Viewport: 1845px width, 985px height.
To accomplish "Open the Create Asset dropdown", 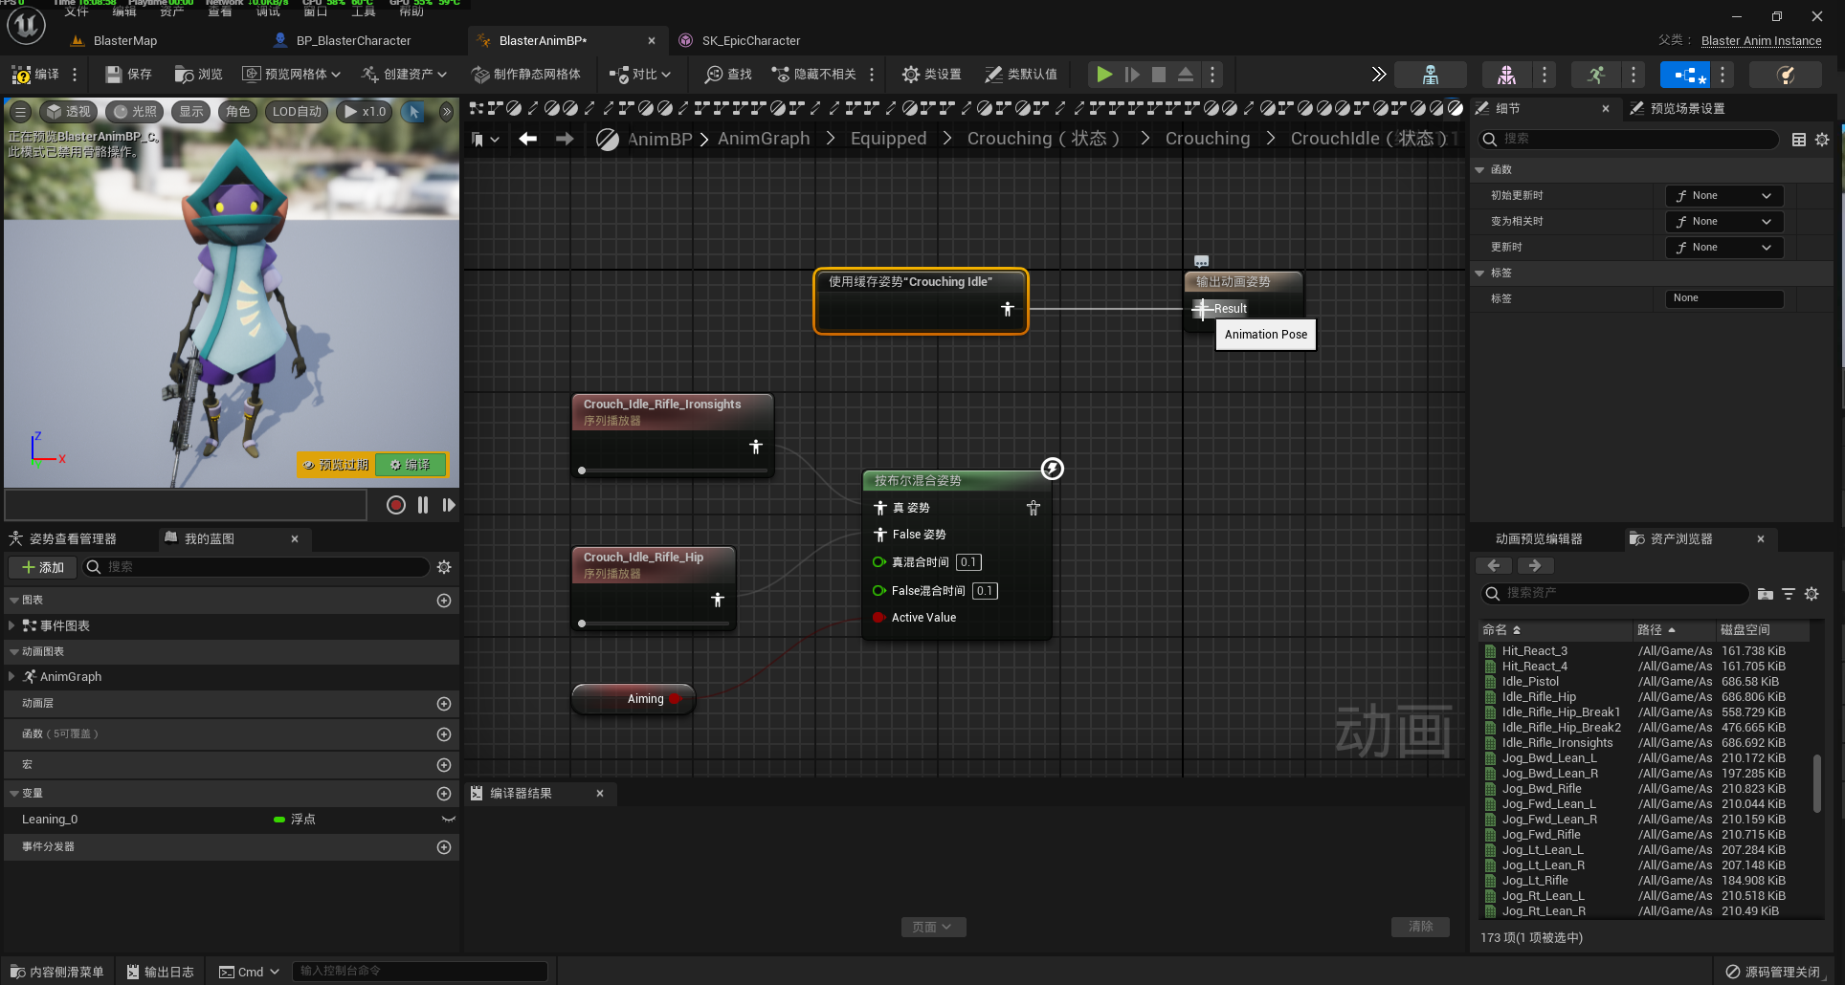I will tap(405, 74).
